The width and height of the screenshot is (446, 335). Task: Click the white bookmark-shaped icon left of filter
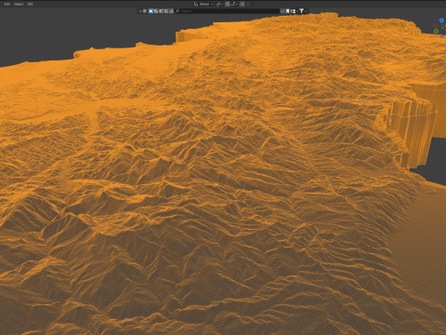(x=288, y=11)
